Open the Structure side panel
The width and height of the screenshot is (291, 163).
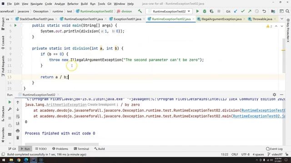pyautogui.click(x=3, y=114)
